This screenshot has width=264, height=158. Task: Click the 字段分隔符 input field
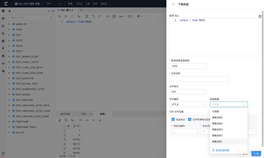tap(185, 131)
